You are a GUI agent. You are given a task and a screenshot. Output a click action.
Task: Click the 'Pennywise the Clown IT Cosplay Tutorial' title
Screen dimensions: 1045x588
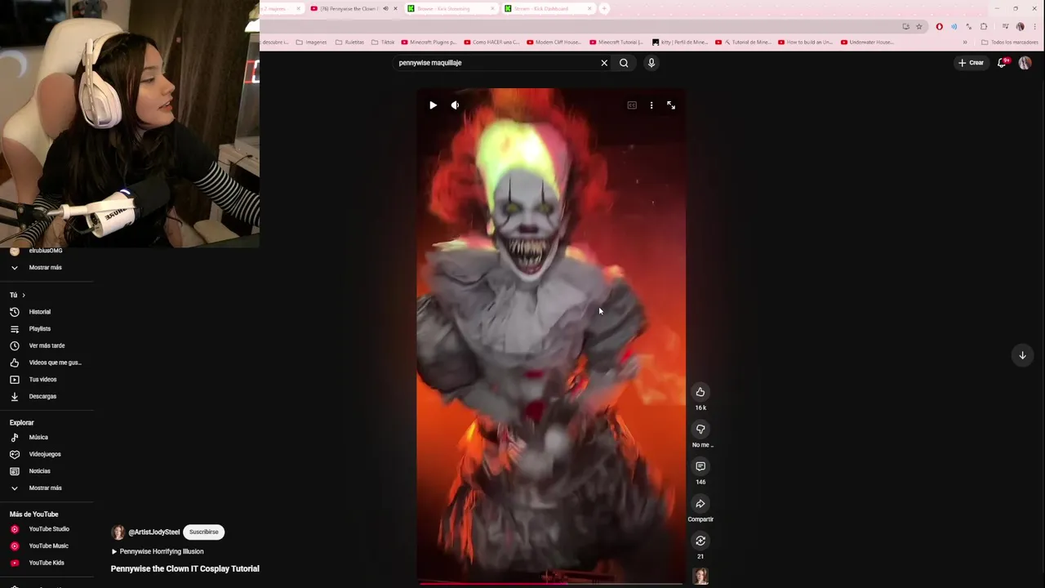tap(185, 568)
